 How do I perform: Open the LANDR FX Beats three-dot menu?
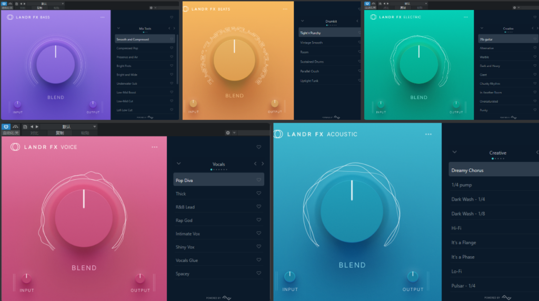tap(285, 9)
